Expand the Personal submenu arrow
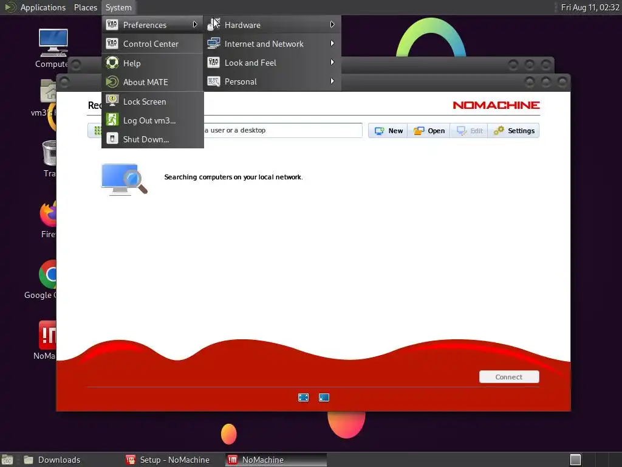Viewport: 622px width, 467px height. point(332,81)
